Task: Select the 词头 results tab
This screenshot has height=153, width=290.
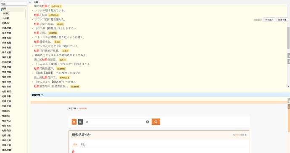Action: pyautogui.click(x=75, y=145)
